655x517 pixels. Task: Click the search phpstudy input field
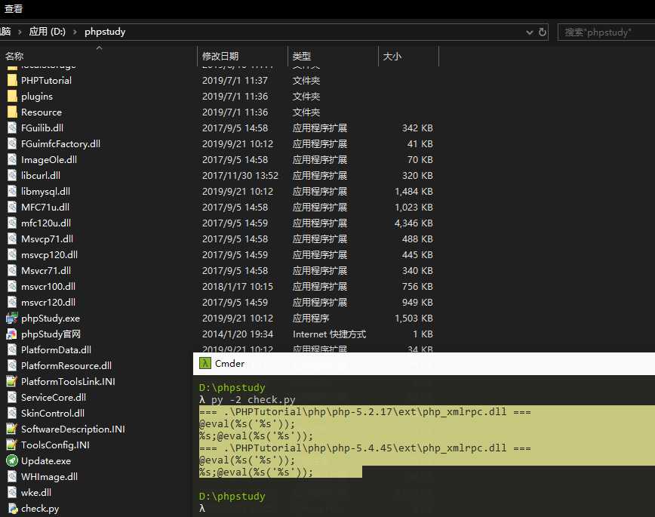(606, 32)
